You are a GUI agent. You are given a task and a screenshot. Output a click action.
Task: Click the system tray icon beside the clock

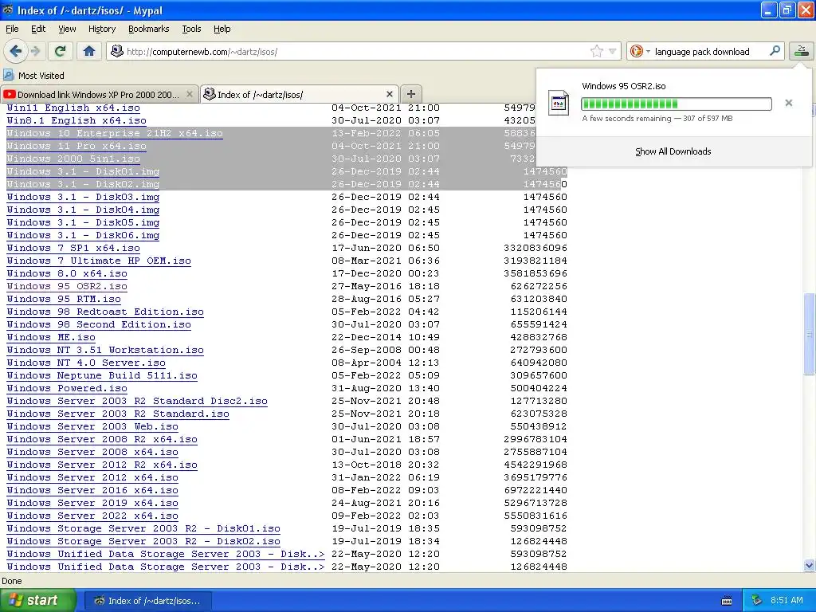[x=757, y=601]
